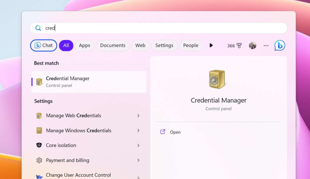
Task: Click the Manage Windows Credentials icon
Action: 39,130
